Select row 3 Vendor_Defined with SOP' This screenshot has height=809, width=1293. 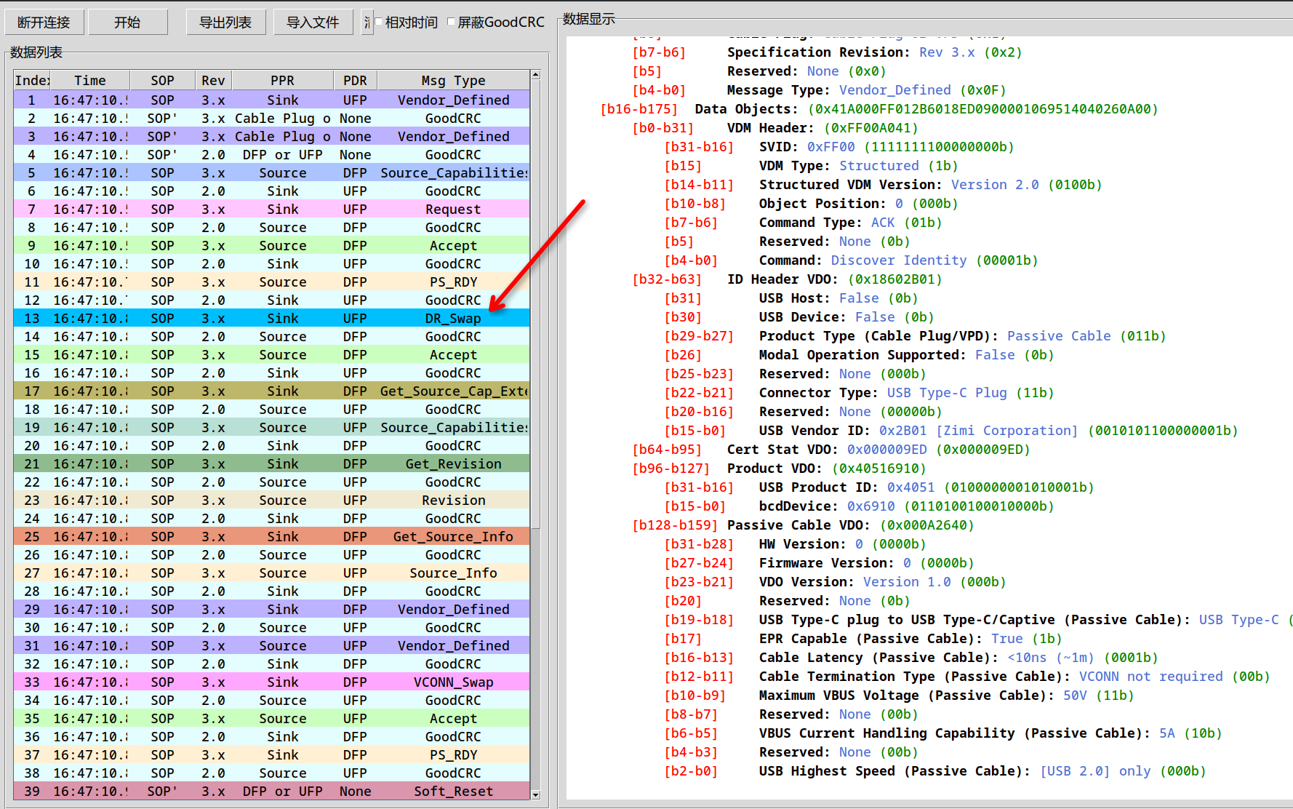pos(271,136)
